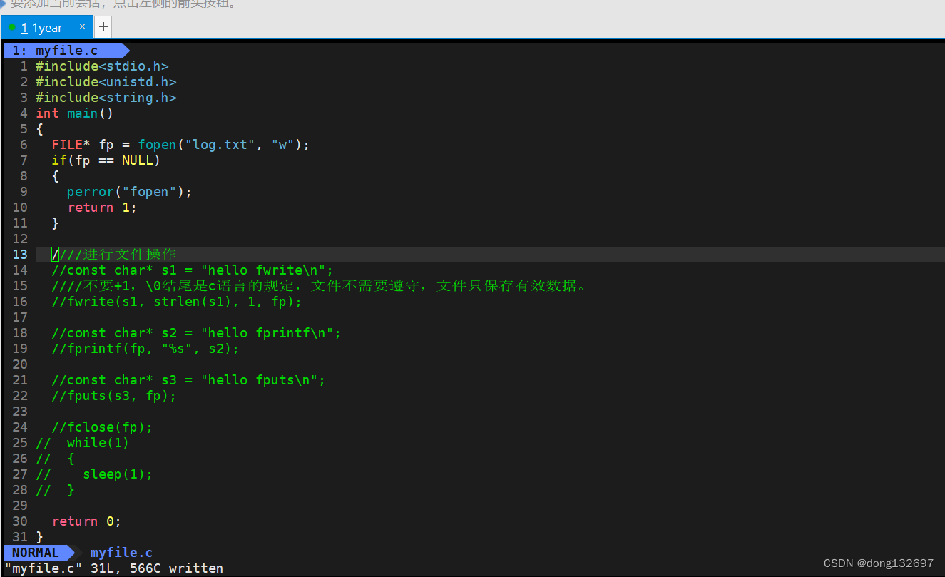The height and width of the screenshot is (577, 945).
Task: Place cursor on #include<stdio.h> line
Action: 102,66
